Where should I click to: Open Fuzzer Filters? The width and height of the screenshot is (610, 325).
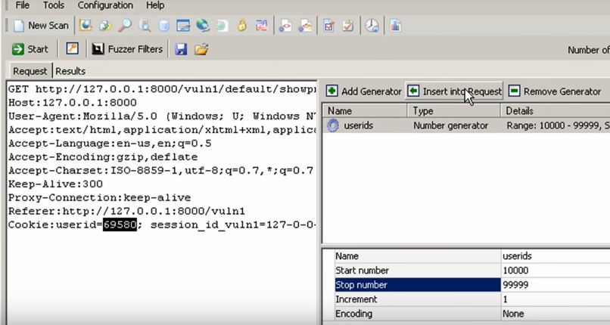tap(127, 49)
